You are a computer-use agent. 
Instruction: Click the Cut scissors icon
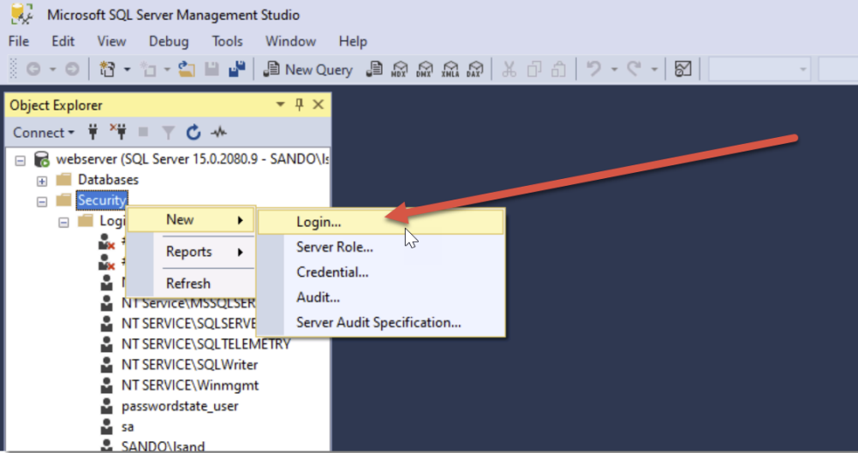(509, 69)
